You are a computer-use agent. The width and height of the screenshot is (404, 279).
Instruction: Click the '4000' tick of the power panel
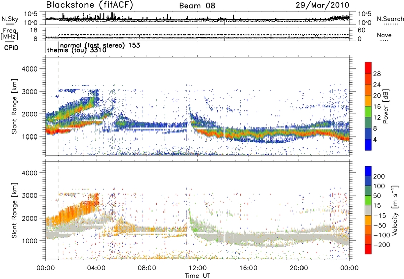pyautogui.click(x=29, y=69)
